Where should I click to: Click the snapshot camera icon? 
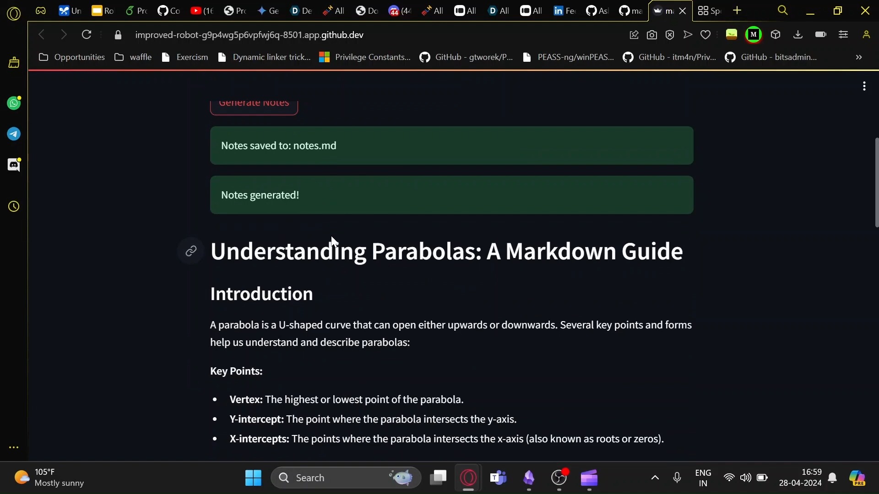pos(652,35)
